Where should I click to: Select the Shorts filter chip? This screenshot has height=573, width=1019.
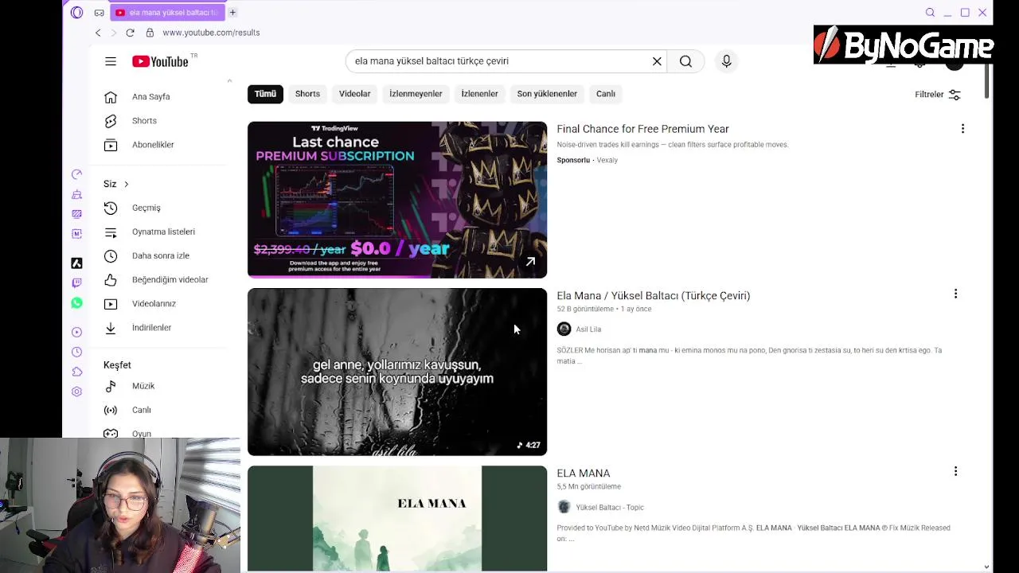307,94
